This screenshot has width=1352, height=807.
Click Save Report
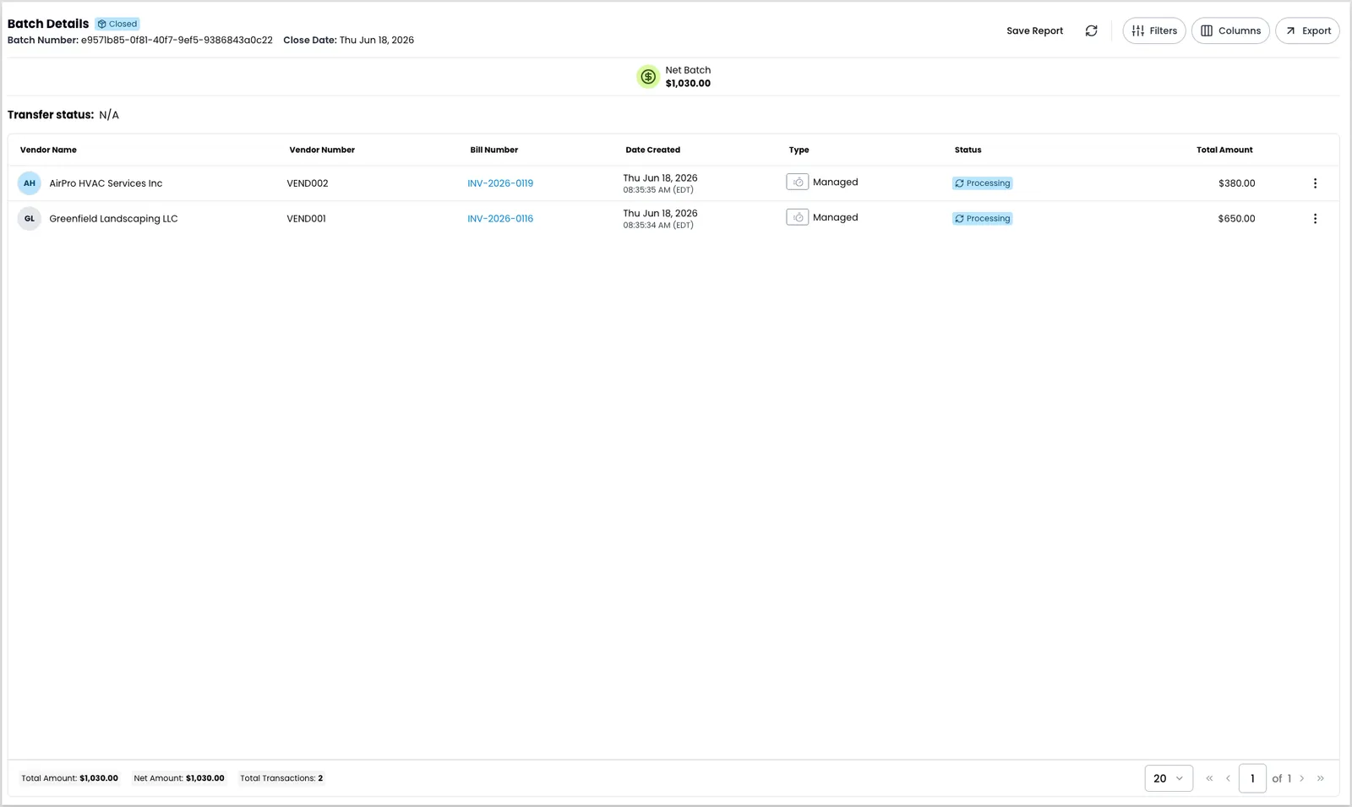(x=1034, y=30)
